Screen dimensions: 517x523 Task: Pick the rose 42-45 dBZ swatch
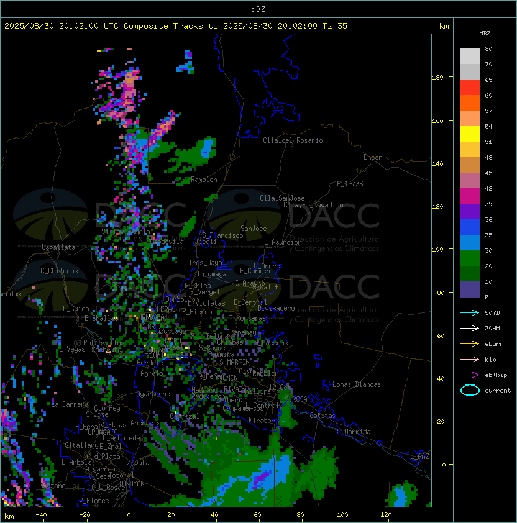(x=470, y=181)
